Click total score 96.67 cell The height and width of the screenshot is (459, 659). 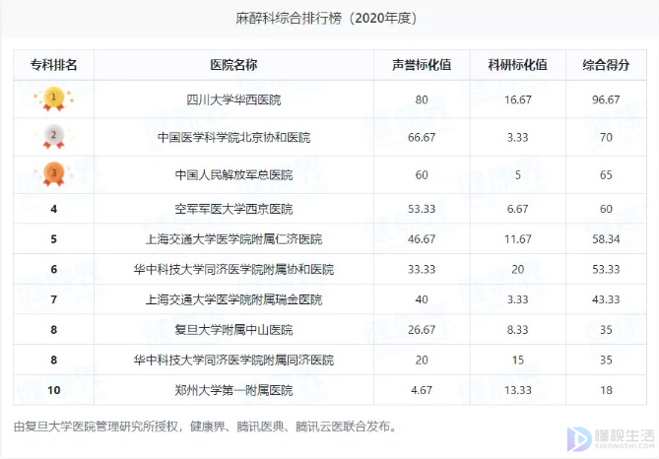click(x=606, y=99)
